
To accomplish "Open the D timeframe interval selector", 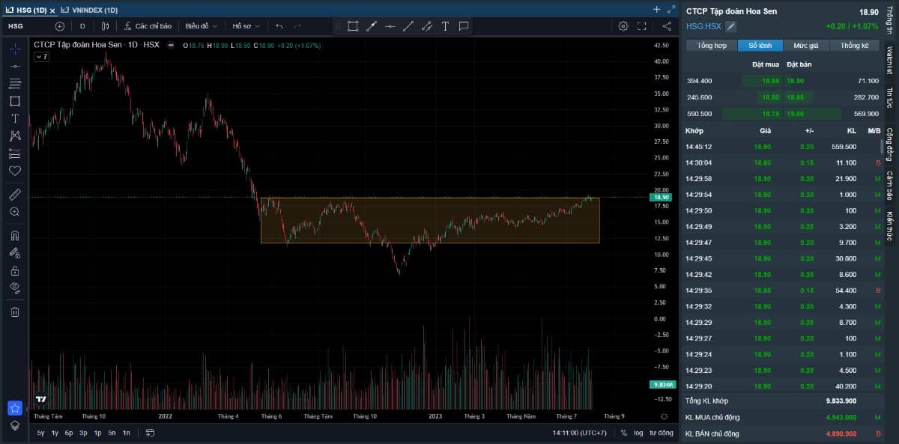I will coord(82,25).
